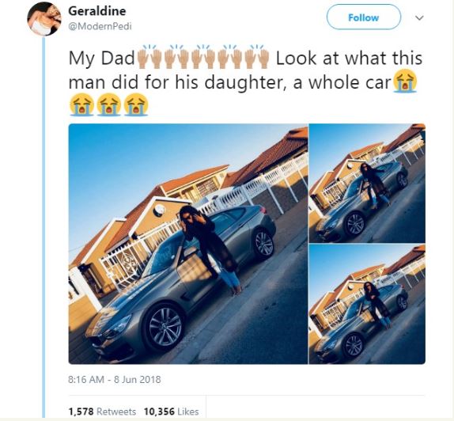Click first crying emoji on third line
This screenshot has height=421, width=454.
(81, 105)
